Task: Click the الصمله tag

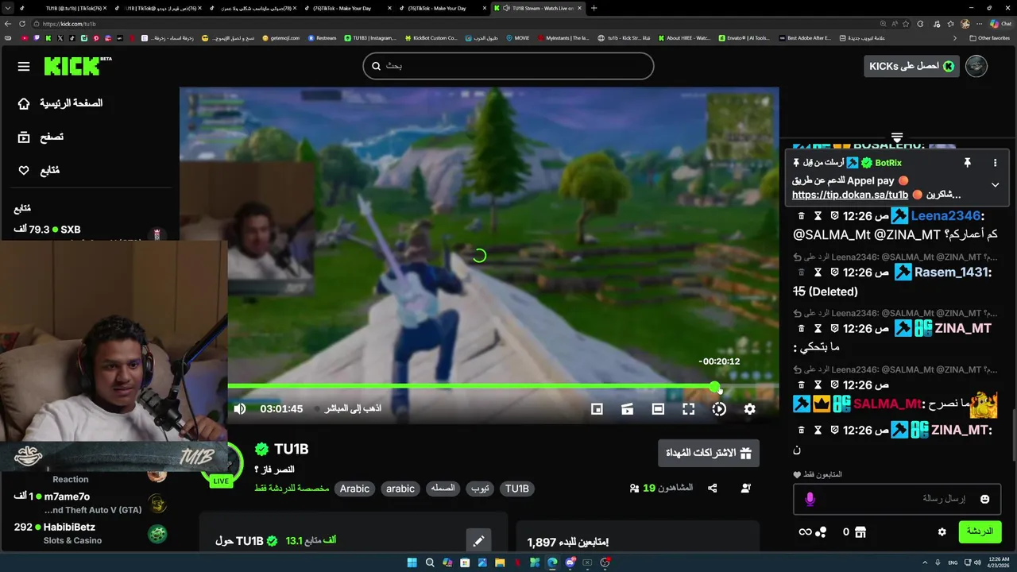Action: 443,489
